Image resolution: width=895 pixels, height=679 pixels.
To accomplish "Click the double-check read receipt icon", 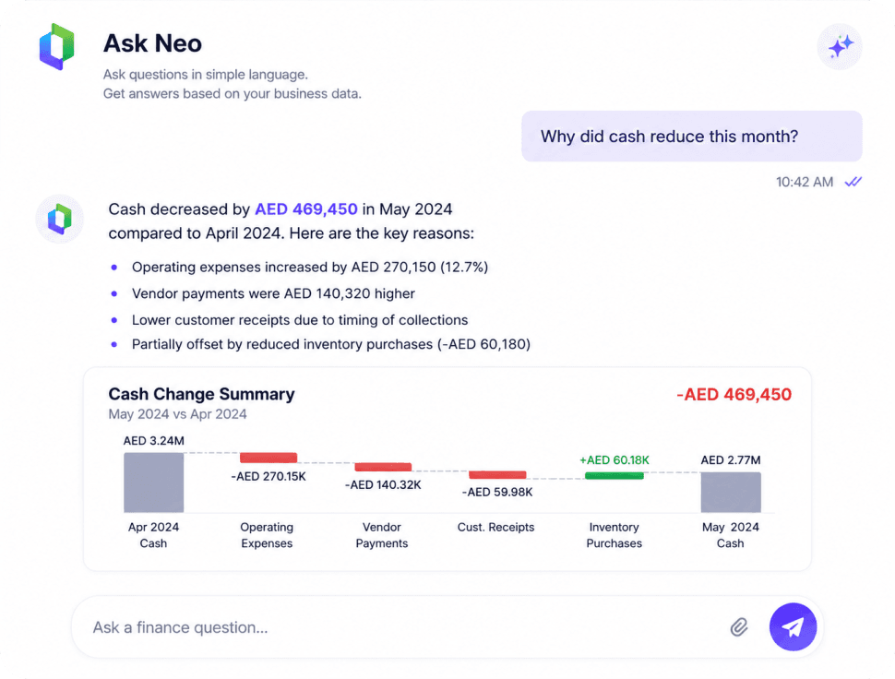I will [853, 182].
